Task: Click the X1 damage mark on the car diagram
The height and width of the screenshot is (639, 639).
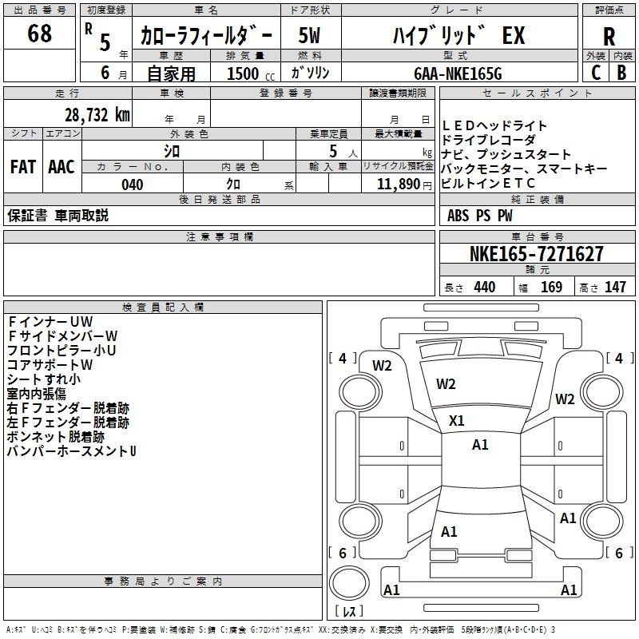Action: click(x=457, y=420)
